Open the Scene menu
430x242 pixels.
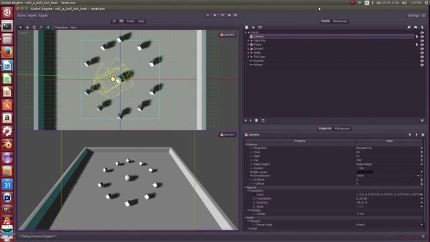[21, 15]
